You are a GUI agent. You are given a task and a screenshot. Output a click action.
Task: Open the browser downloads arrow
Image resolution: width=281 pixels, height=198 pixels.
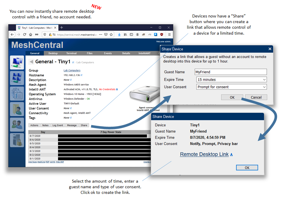[x=119, y=35]
